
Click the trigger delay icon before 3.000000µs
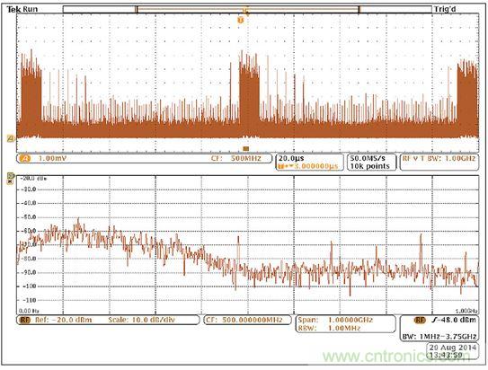[282, 167]
